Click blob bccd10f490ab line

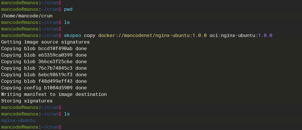(x=44, y=49)
